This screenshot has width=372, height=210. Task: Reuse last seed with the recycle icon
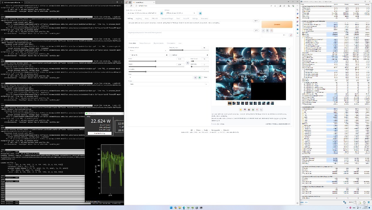pyautogui.click(x=199, y=77)
